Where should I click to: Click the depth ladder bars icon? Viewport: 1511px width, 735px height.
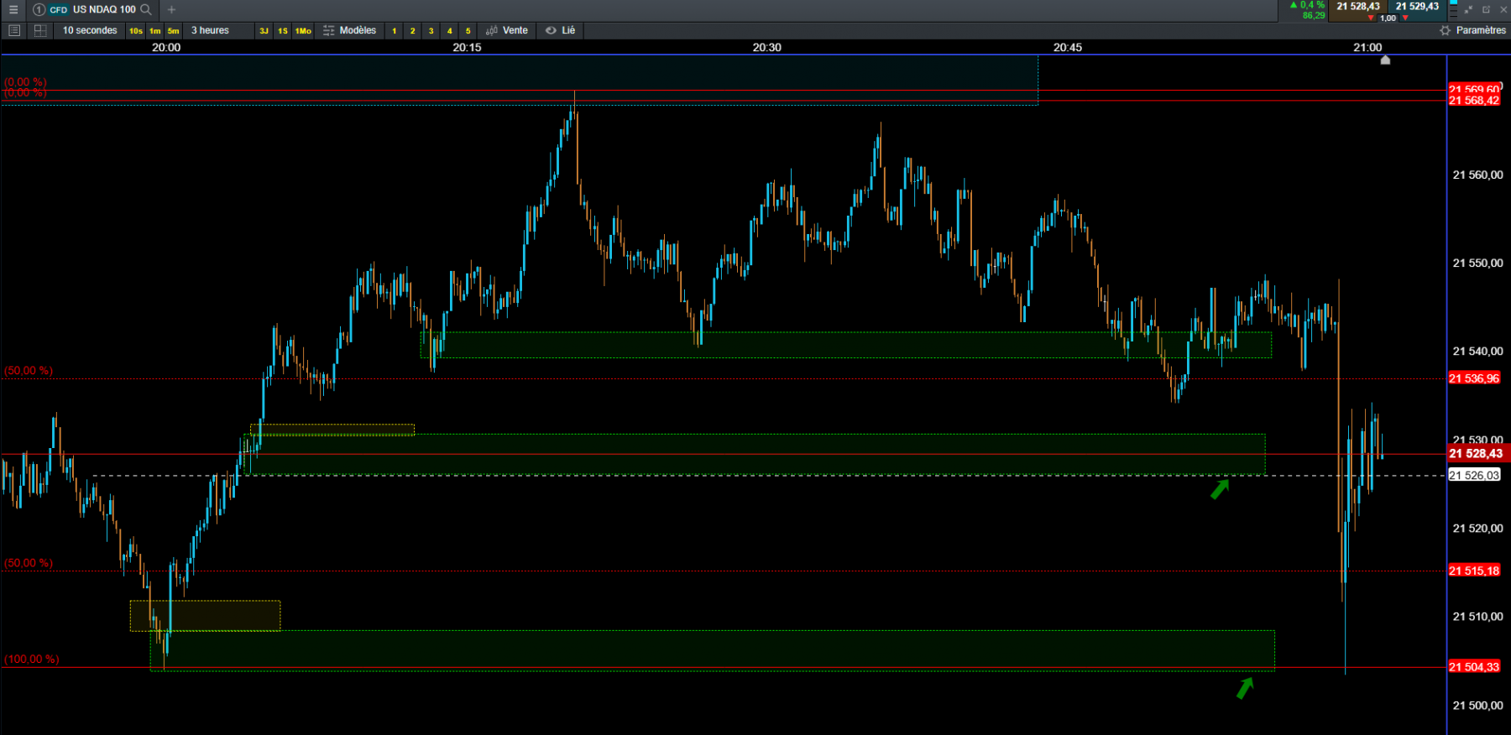1453,9
